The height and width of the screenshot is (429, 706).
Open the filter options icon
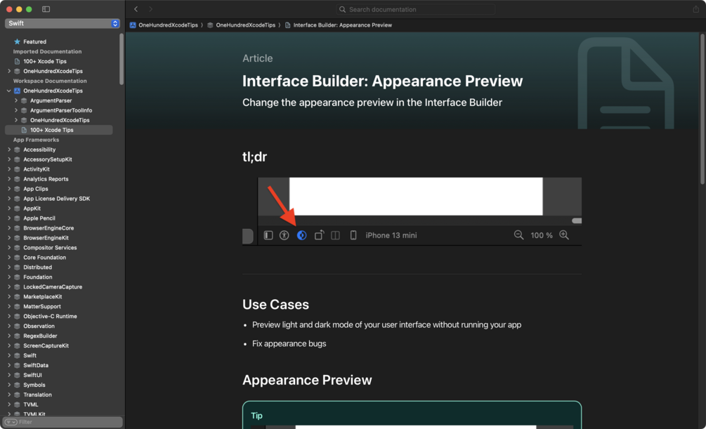pyautogui.click(x=11, y=422)
